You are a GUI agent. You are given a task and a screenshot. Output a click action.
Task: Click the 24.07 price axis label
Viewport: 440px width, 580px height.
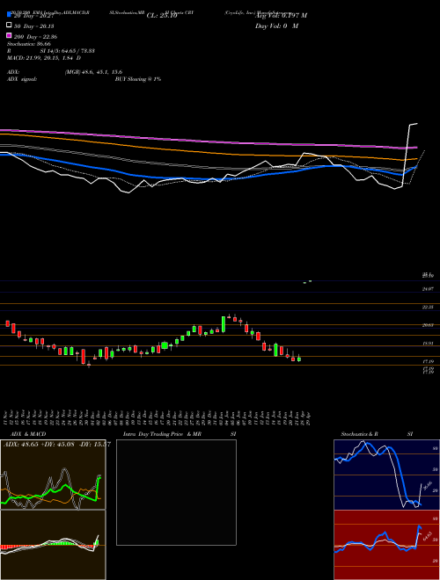pyautogui.click(x=428, y=289)
